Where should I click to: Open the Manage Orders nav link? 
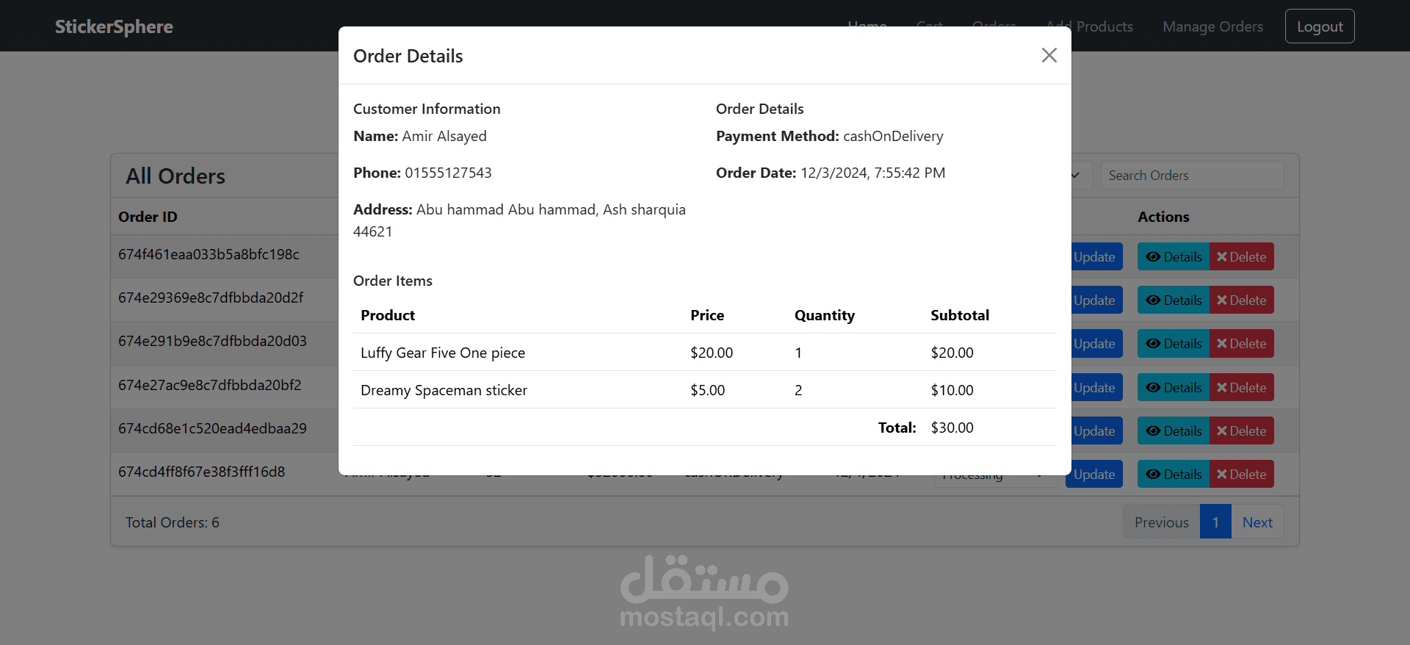click(x=1212, y=26)
